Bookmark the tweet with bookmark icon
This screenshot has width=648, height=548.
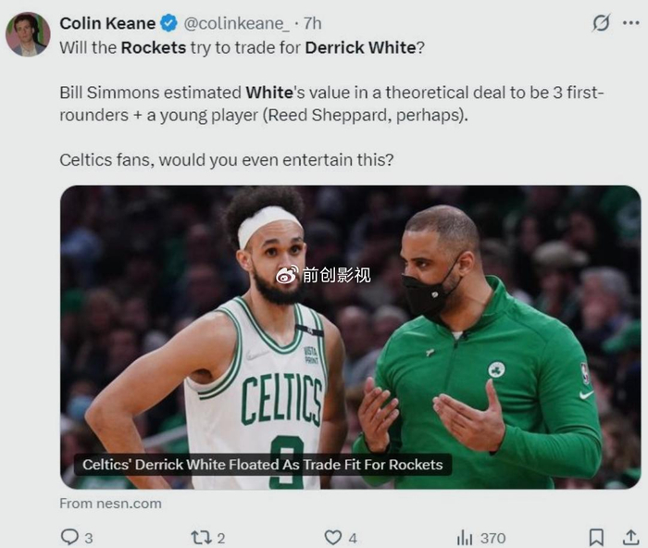(596, 537)
